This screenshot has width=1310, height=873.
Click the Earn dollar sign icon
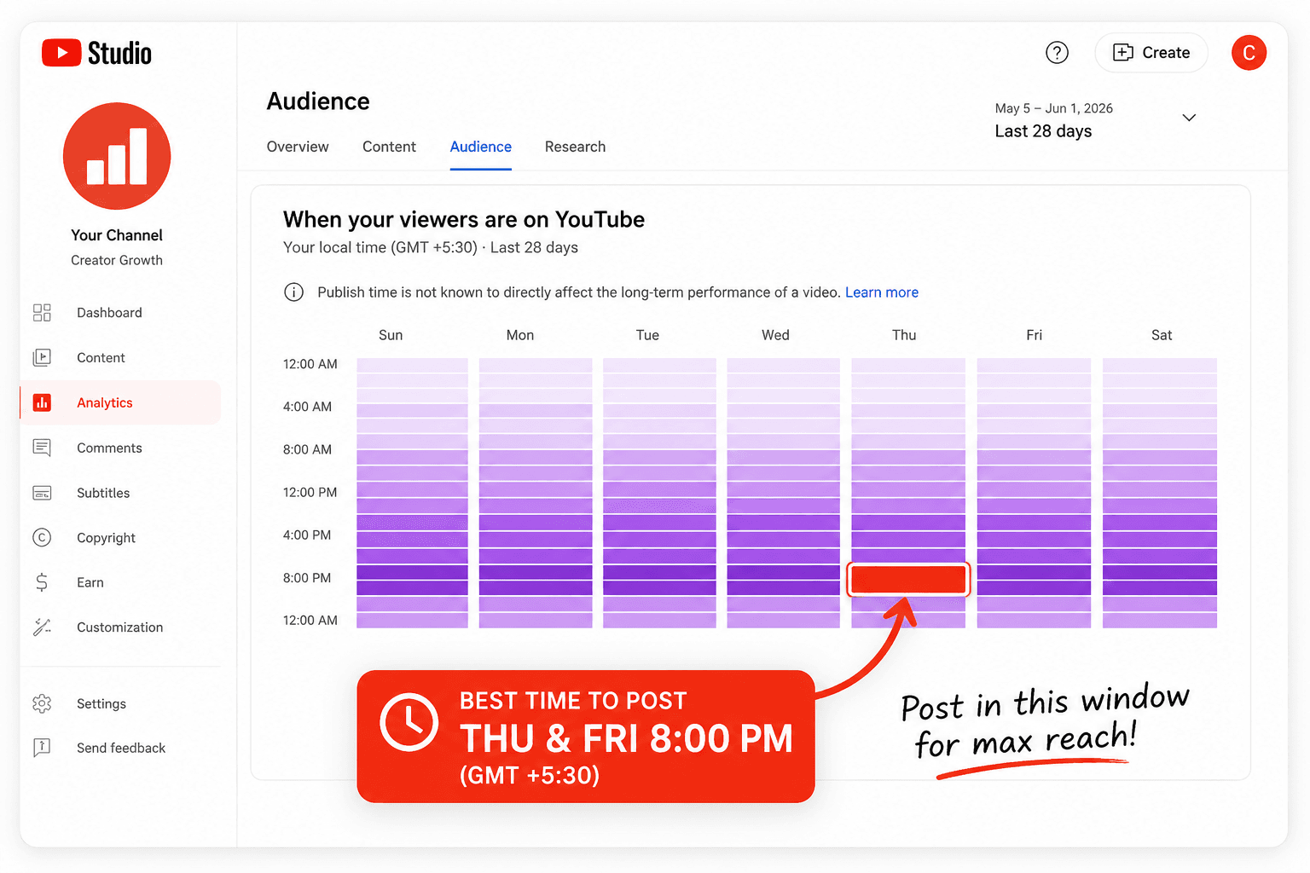point(42,582)
